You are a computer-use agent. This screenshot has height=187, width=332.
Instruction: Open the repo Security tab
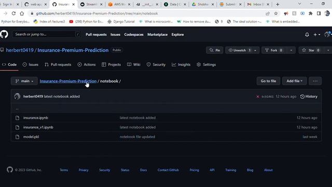156,64
